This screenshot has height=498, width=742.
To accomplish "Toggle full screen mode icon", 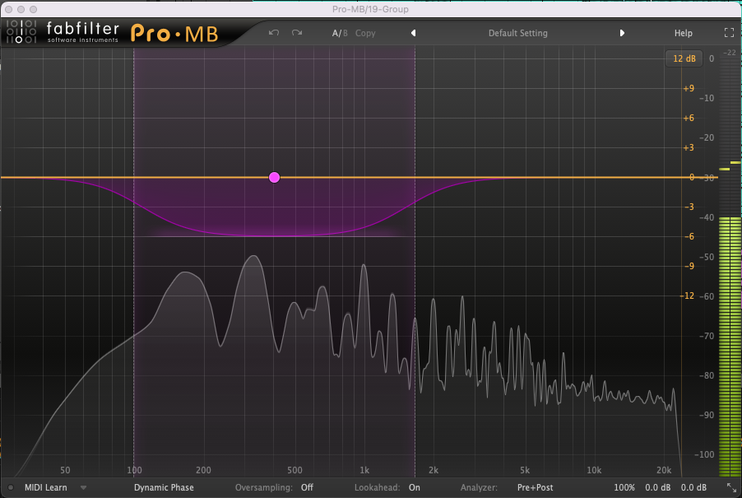I will point(729,33).
